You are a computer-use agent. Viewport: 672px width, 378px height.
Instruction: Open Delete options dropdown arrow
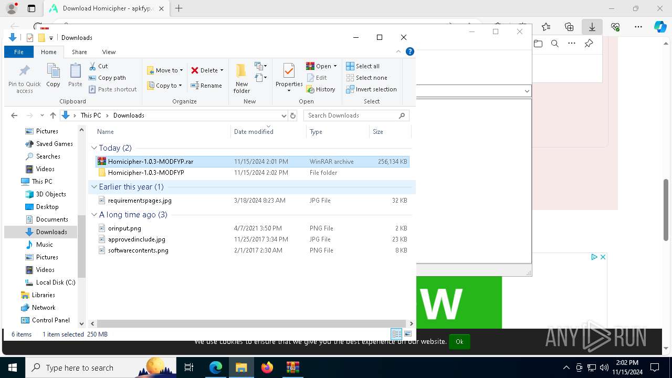[222, 70]
